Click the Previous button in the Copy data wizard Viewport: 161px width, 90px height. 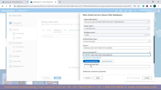coord(47,78)
